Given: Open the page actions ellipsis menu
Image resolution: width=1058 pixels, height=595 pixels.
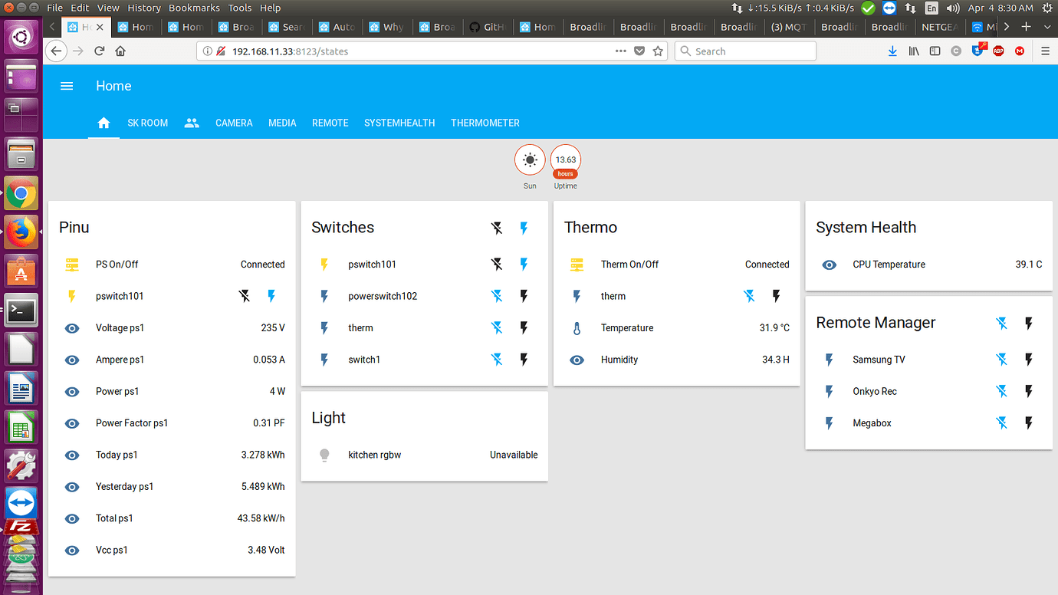Looking at the screenshot, I should (x=619, y=51).
